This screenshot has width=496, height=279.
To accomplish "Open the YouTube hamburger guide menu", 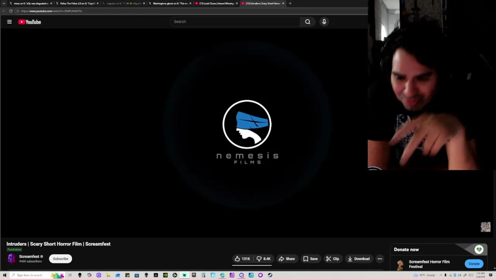I will [9, 22].
